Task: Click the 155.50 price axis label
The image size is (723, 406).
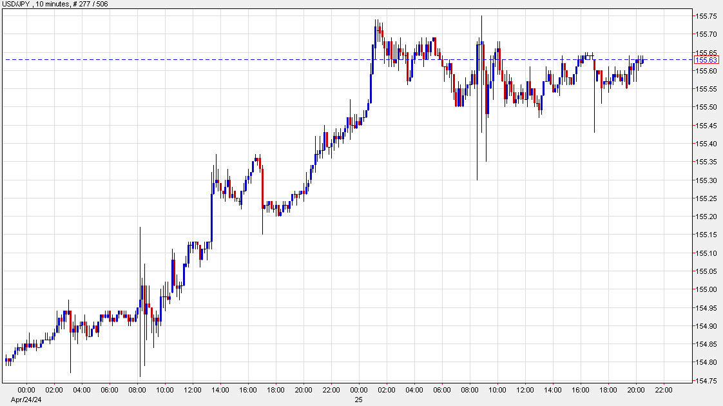Action: (706, 107)
